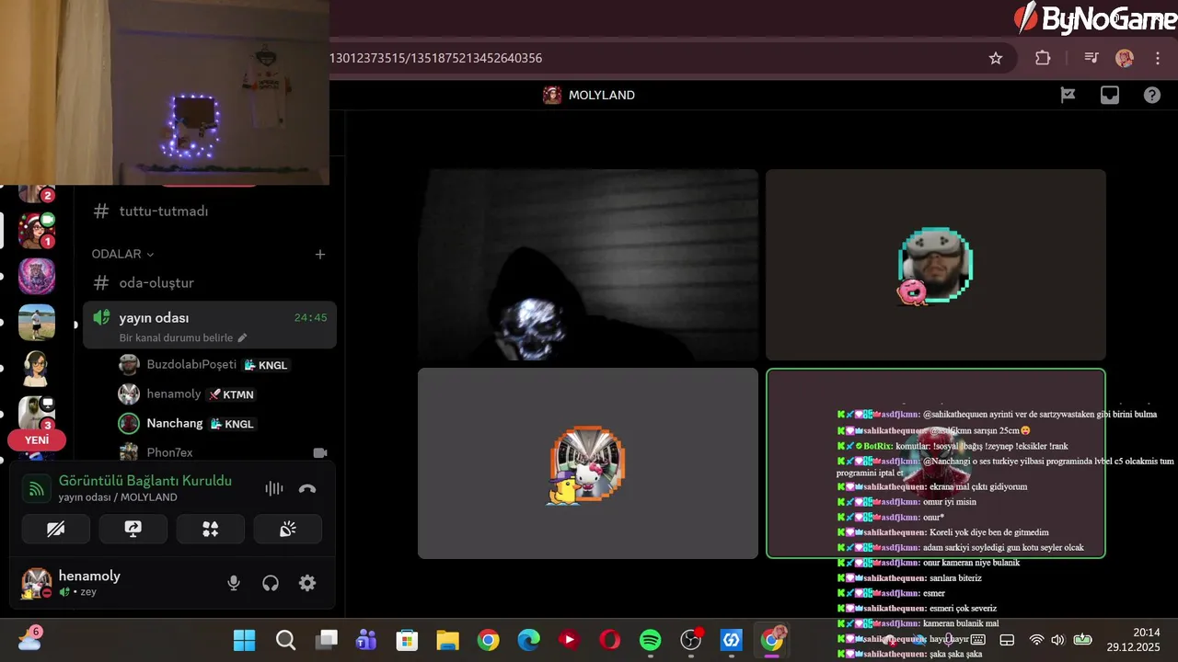Open Windows Start menu
The width and height of the screenshot is (1178, 662).
pos(244,640)
